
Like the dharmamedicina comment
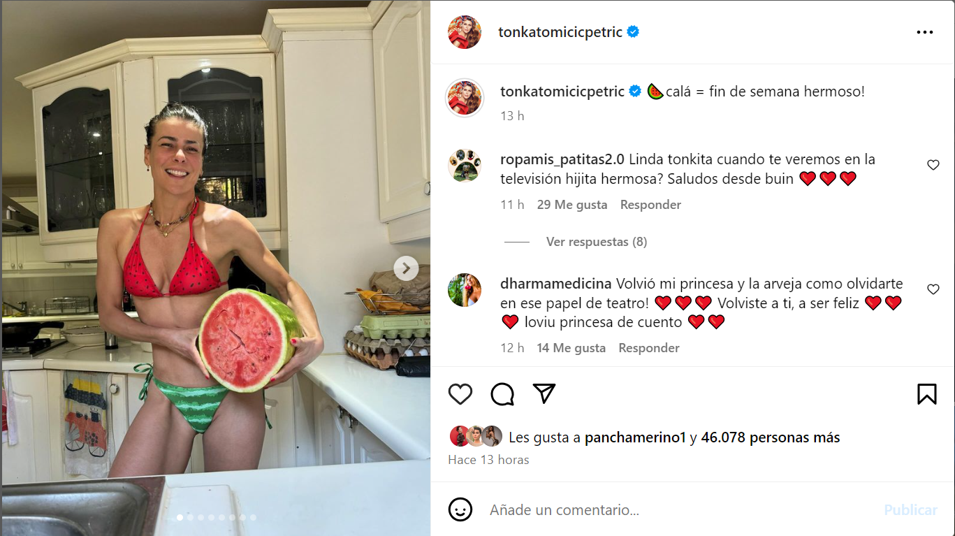(x=933, y=289)
